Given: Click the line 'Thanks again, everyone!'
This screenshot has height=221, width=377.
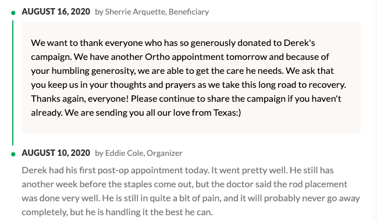Looking at the screenshot, I should tap(186, 99).
